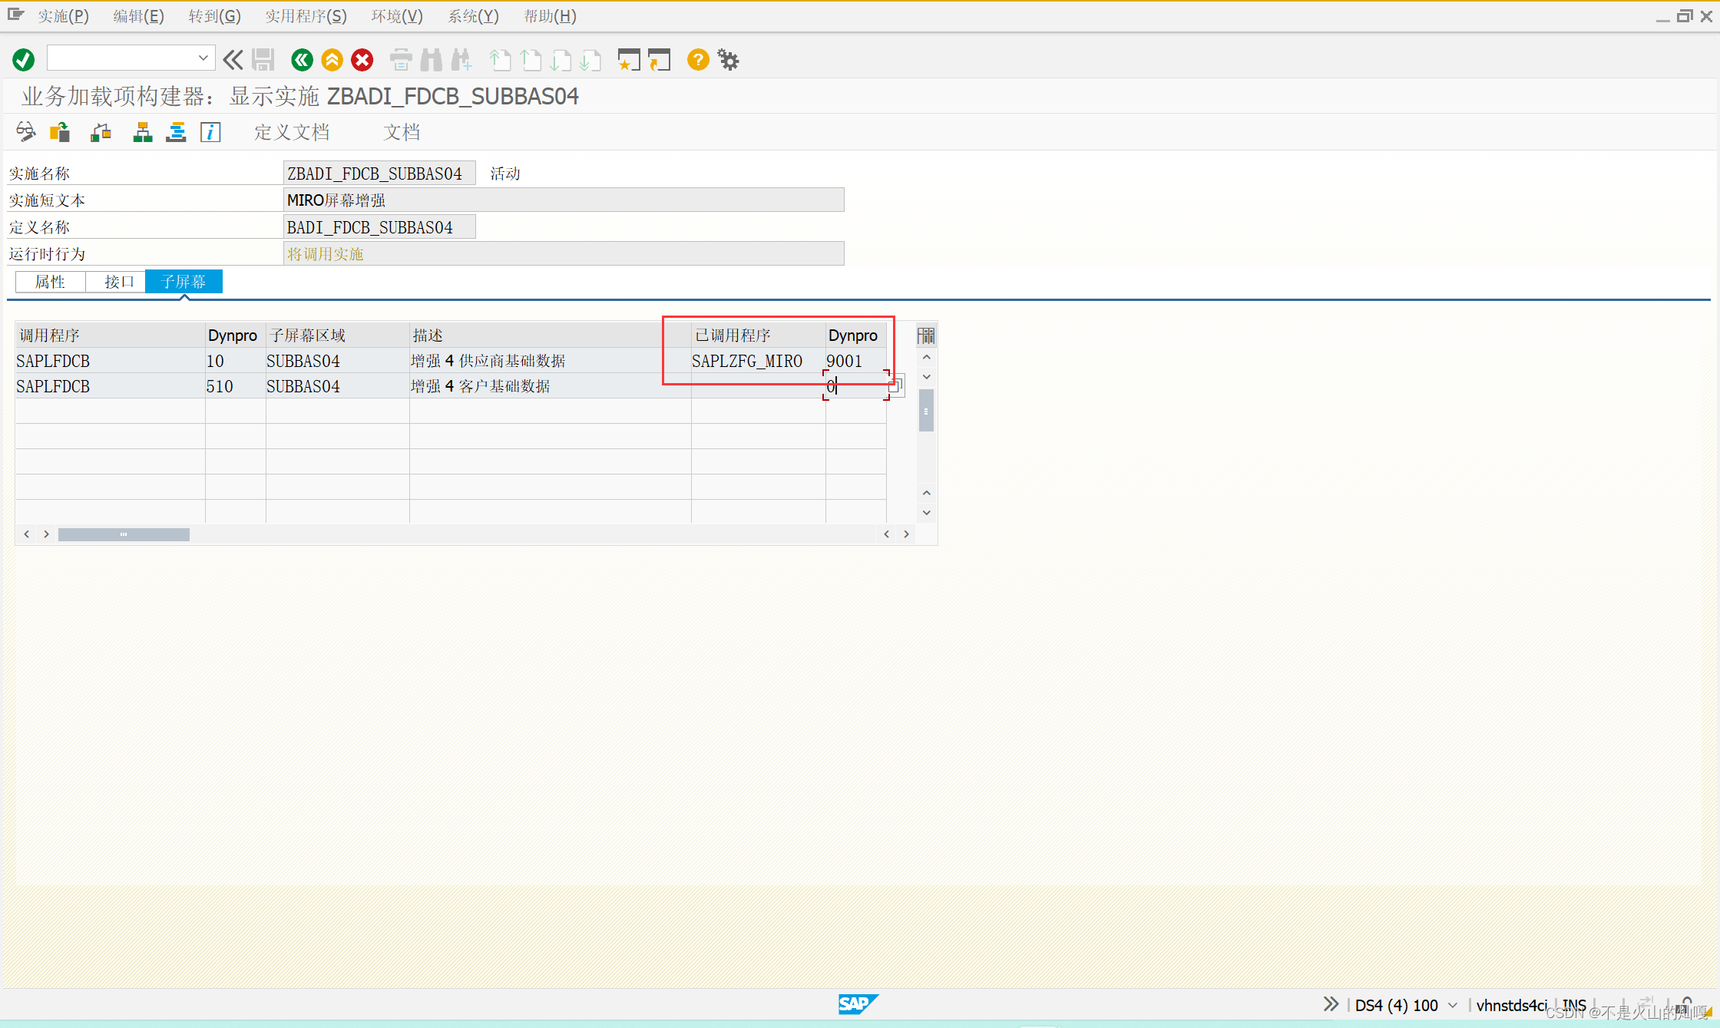Select the cell 增强 4 客户基础数据
The image size is (1720, 1028).
click(x=550, y=386)
